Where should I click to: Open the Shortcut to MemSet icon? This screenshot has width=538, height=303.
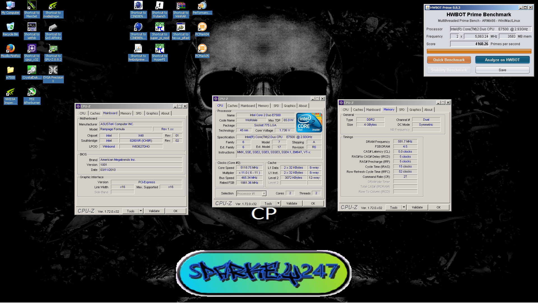point(32,10)
